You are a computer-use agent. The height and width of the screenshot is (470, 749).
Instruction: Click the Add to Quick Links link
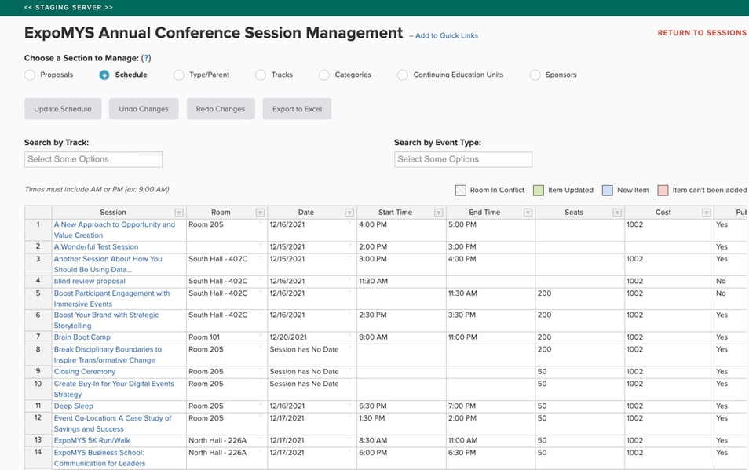[x=447, y=35]
